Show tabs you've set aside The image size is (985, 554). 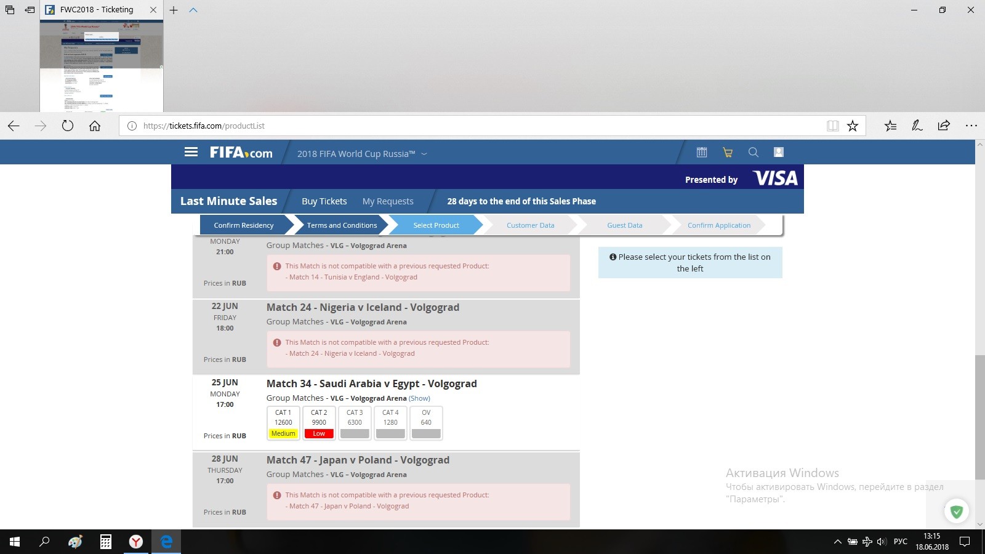coord(10,10)
